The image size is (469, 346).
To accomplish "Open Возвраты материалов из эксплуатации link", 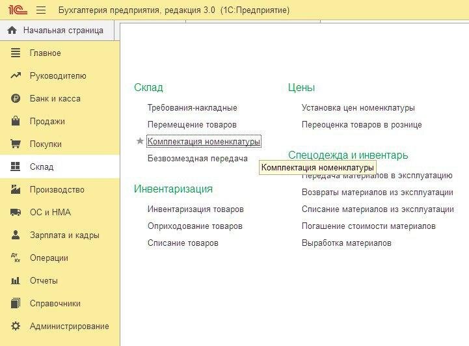I will tap(377, 192).
